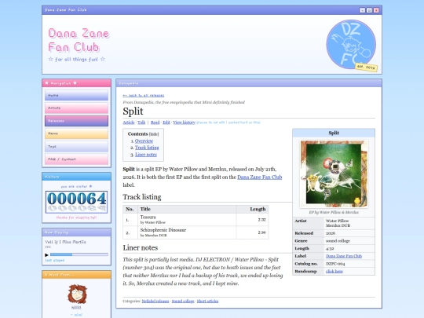Open the Artists navigation button
The image size is (424, 318).
76,108
